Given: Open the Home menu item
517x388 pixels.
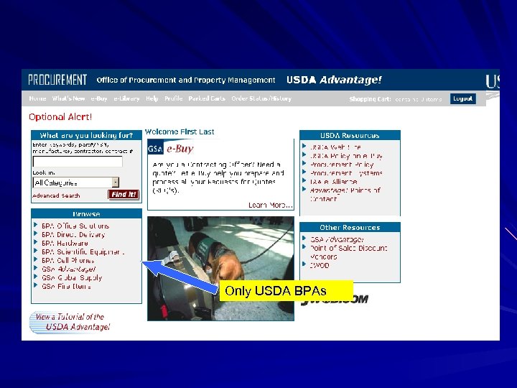Looking at the screenshot, I should 37,98.
